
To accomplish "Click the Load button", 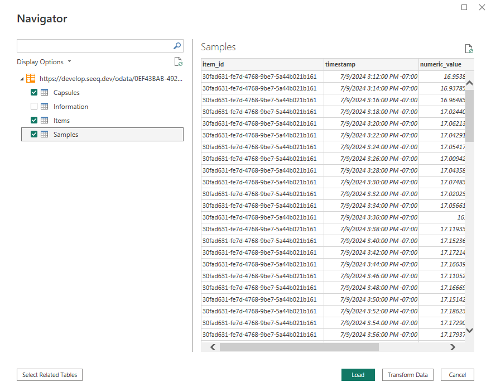I will [x=358, y=375].
